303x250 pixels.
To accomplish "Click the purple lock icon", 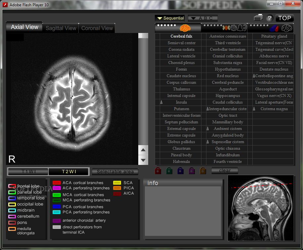I will 192,171.
